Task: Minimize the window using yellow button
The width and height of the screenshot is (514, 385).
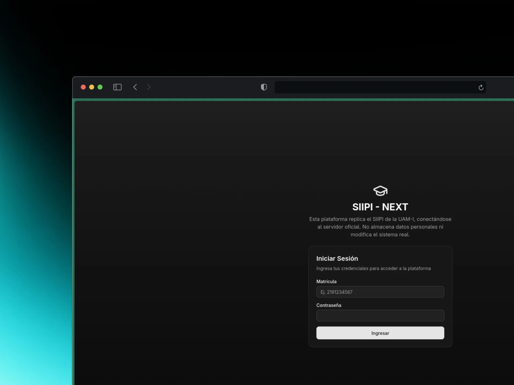Action: pos(92,87)
